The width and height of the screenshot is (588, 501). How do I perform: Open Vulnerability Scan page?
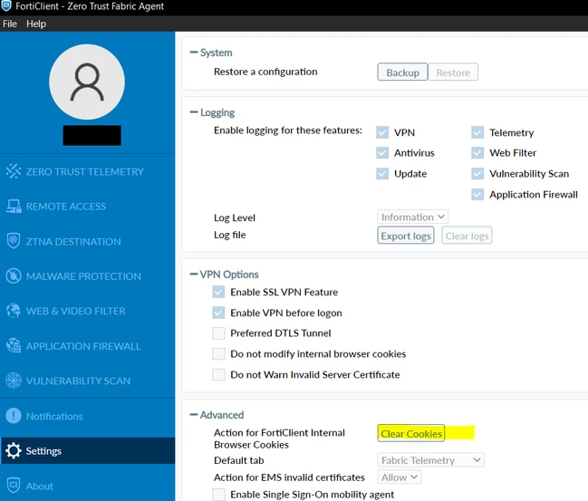pos(87,381)
